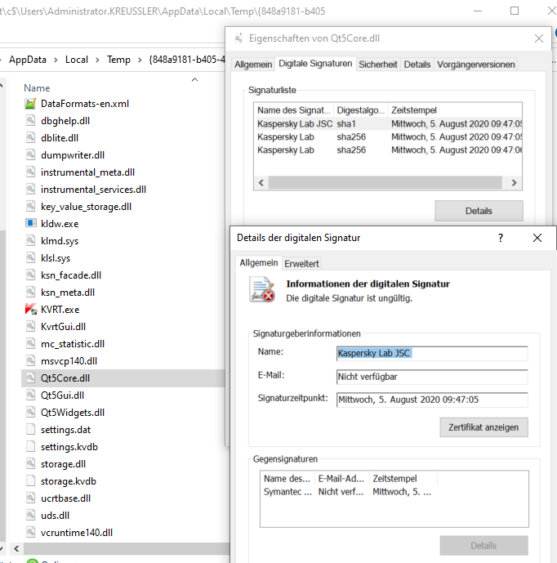Click the Qt5Widgets.dll file icon

pos(30,412)
